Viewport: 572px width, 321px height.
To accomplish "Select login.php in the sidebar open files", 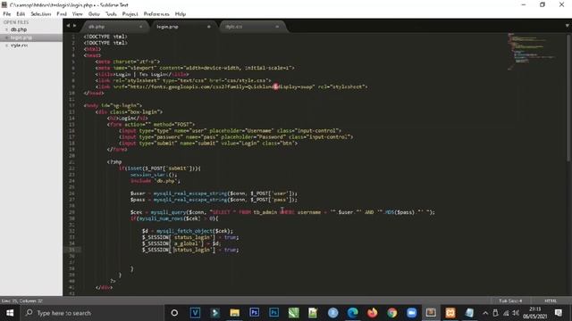I will 21,37.
